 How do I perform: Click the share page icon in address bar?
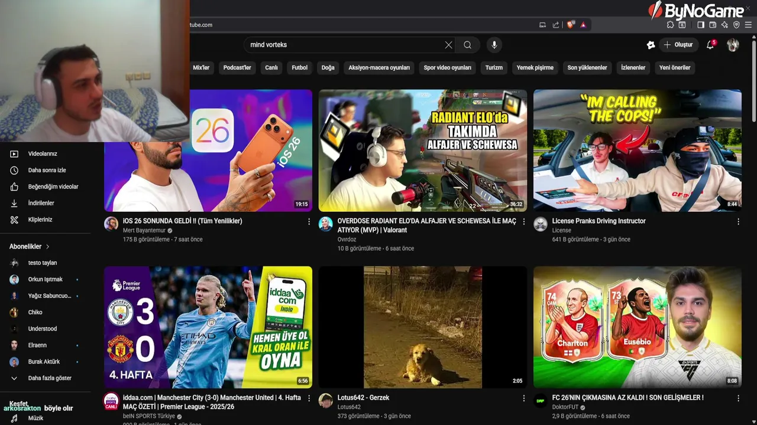tap(556, 25)
